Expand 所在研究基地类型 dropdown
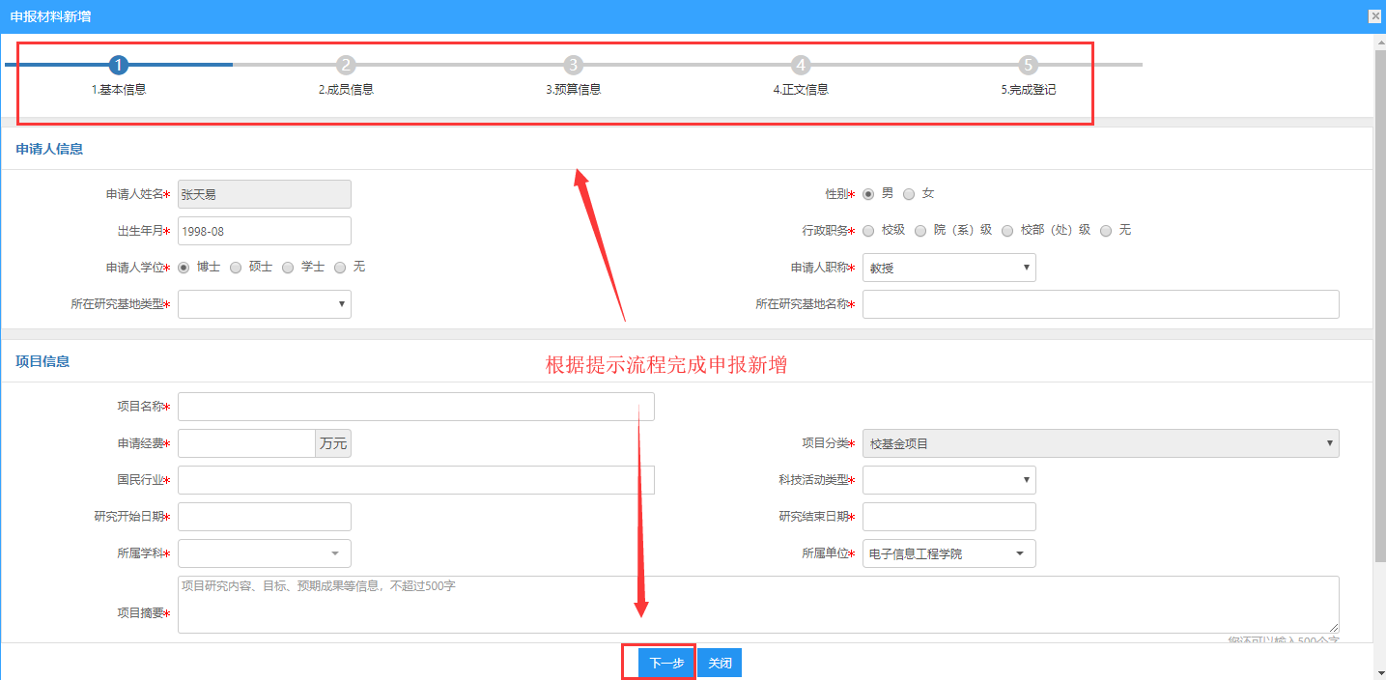Image resolution: width=1386 pixels, height=680 pixels. click(x=264, y=304)
